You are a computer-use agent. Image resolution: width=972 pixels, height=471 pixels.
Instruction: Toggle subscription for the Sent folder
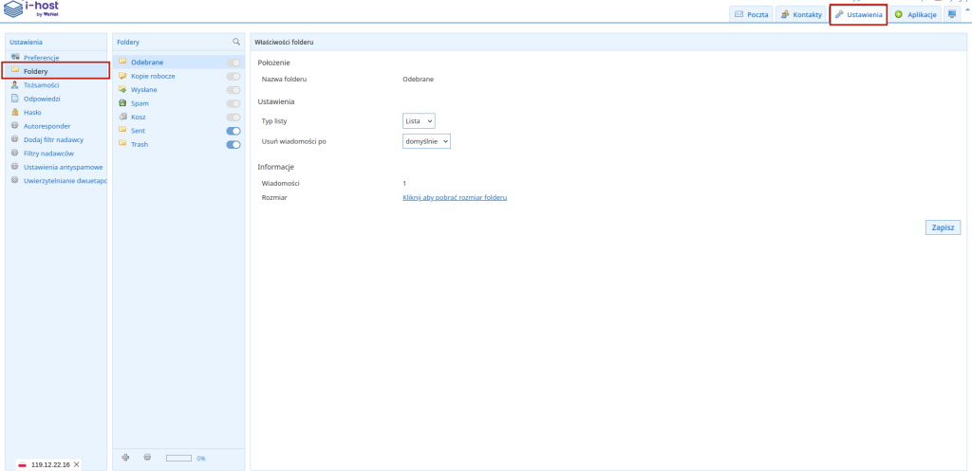[x=234, y=131]
